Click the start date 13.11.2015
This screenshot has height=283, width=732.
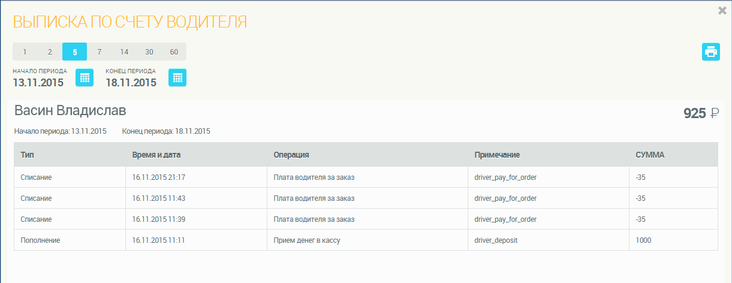pos(38,83)
